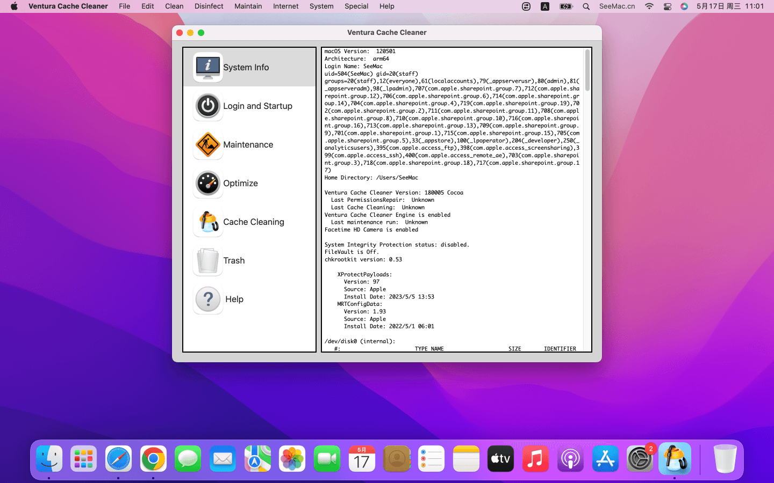The width and height of the screenshot is (774, 483).
Task: Open the Trash bin sidebar icon
Action: point(208,260)
